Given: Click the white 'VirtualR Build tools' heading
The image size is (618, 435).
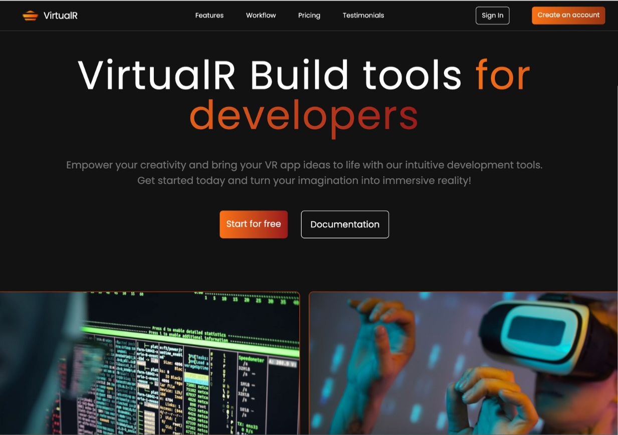Looking at the screenshot, I should (269, 75).
